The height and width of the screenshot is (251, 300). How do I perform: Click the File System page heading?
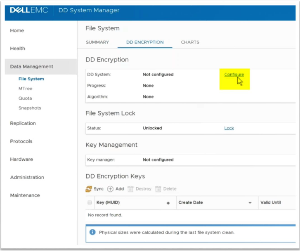pyautogui.click(x=103, y=28)
